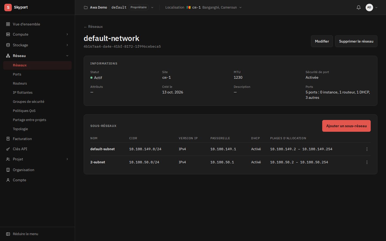386x241 pixels.
Task: Expand the Stockage submenu chevron
Action: (67, 45)
